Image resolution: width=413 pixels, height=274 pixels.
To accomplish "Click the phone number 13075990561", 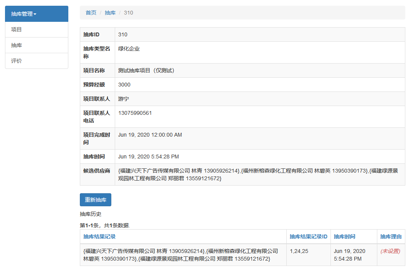I will tap(135, 113).
